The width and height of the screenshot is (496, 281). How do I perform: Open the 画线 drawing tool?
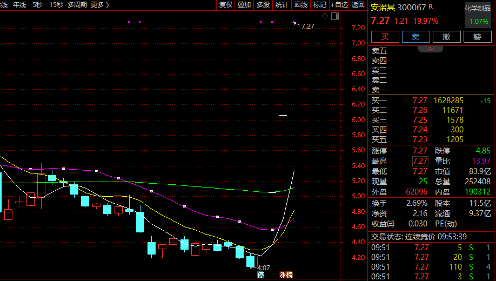(x=301, y=5)
